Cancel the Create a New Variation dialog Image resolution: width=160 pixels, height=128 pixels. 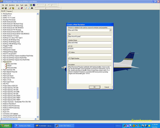107,87
